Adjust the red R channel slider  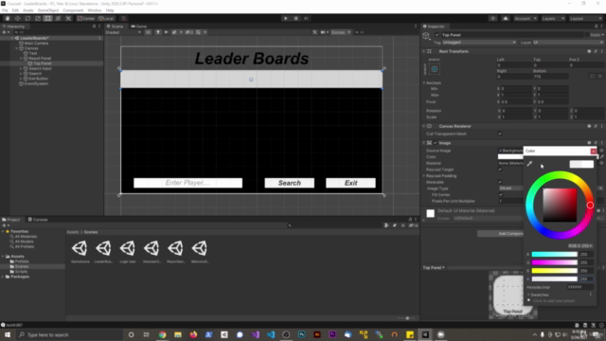click(554, 255)
